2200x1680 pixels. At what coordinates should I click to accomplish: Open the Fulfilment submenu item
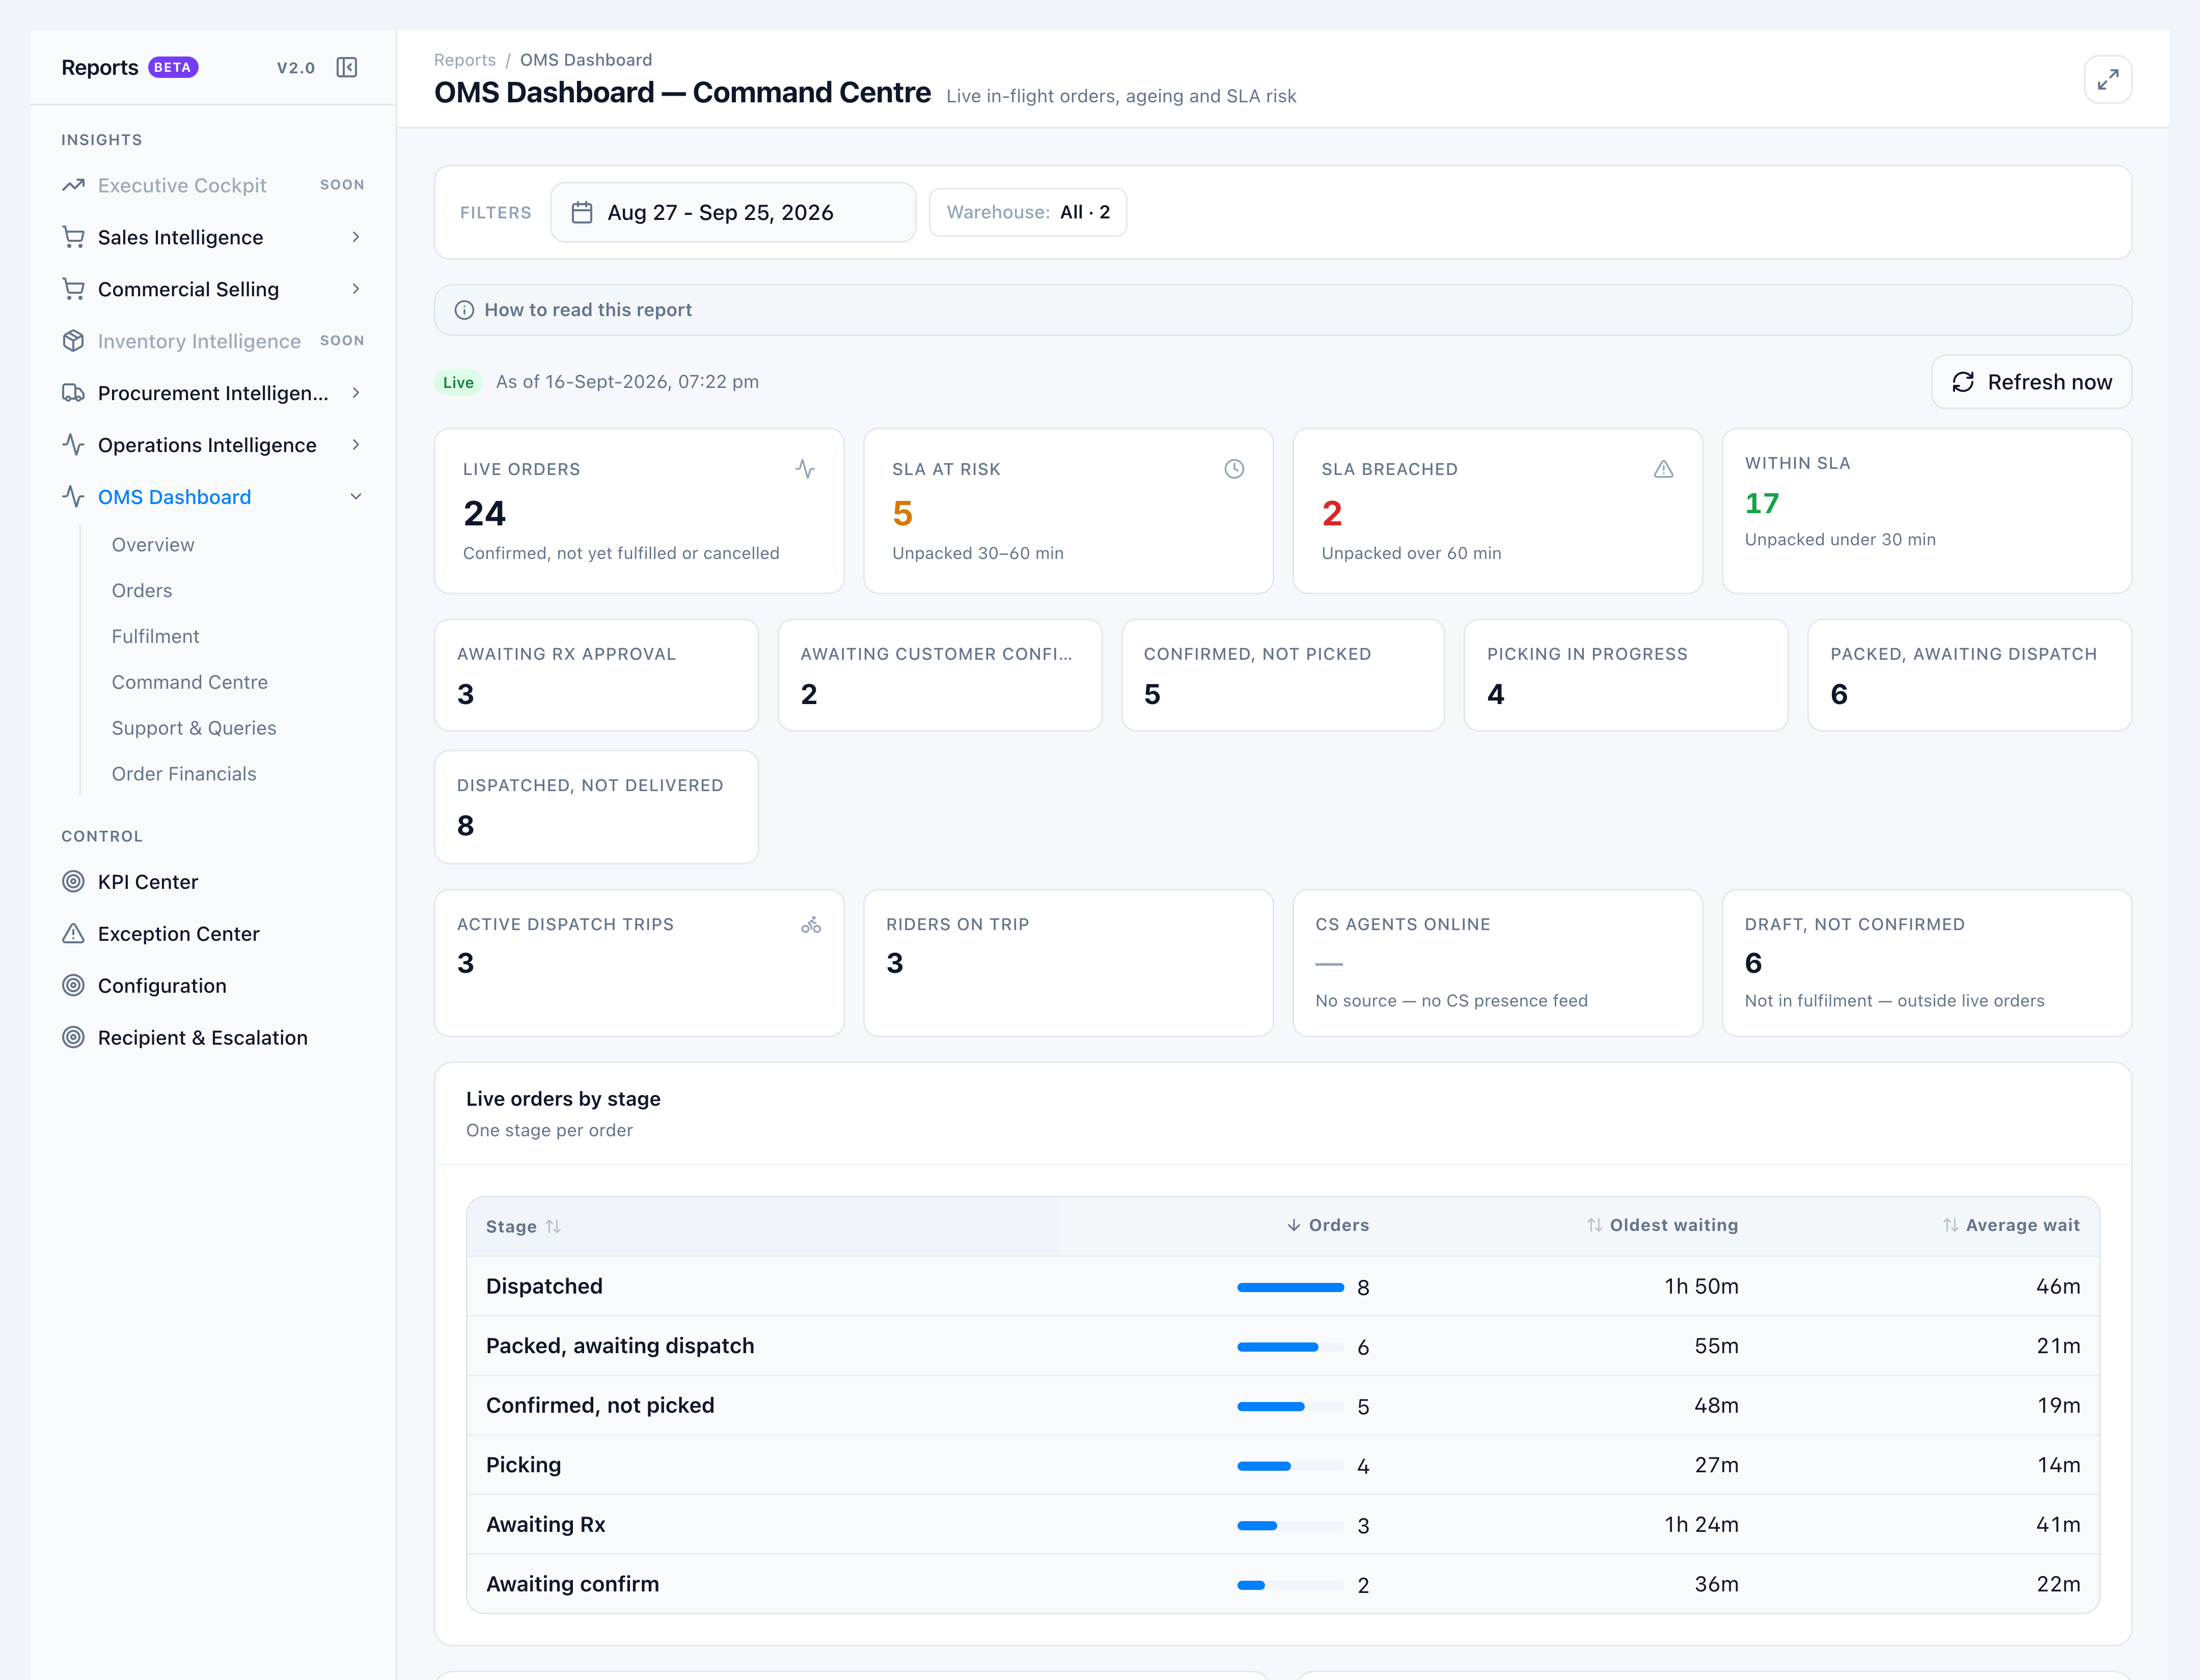155,636
